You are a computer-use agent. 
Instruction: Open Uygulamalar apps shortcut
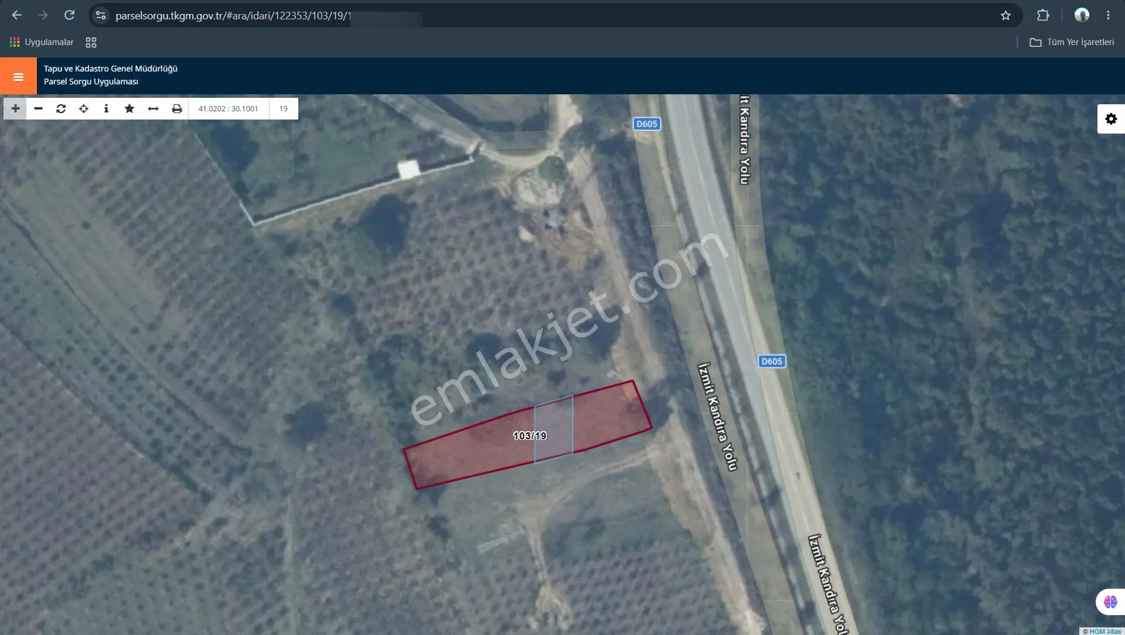pos(42,42)
